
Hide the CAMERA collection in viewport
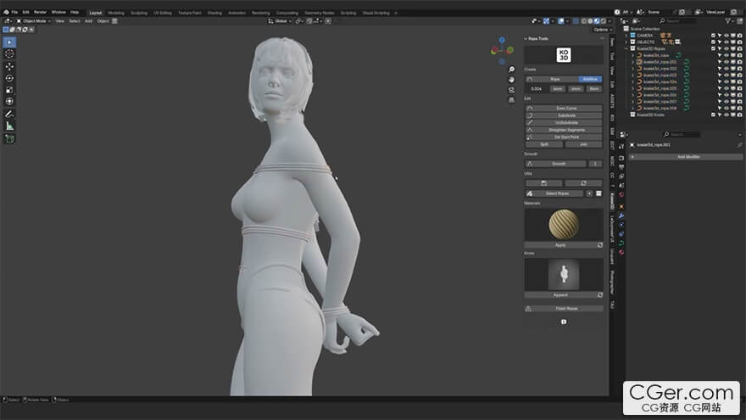(x=727, y=36)
